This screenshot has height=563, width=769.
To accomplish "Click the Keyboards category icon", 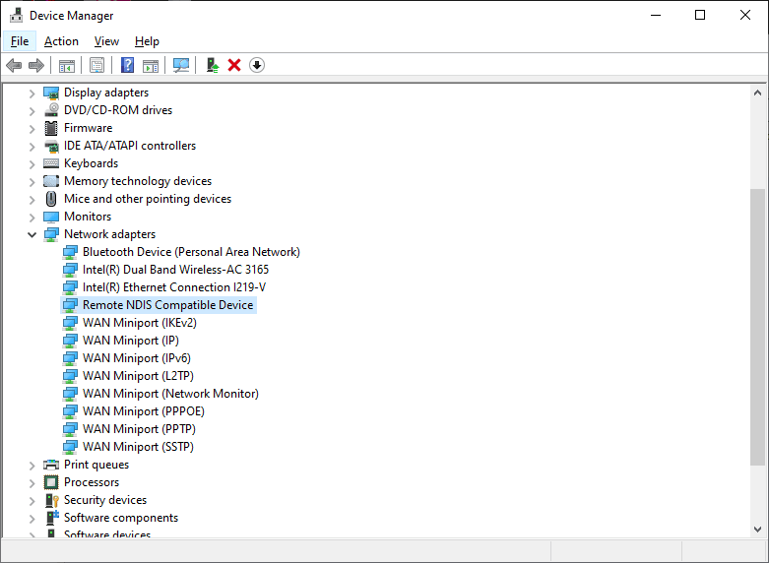I will 51,163.
